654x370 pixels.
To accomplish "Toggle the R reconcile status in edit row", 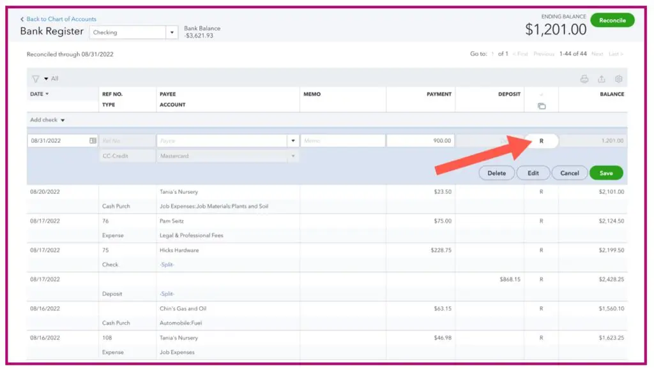I will click(x=542, y=141).
